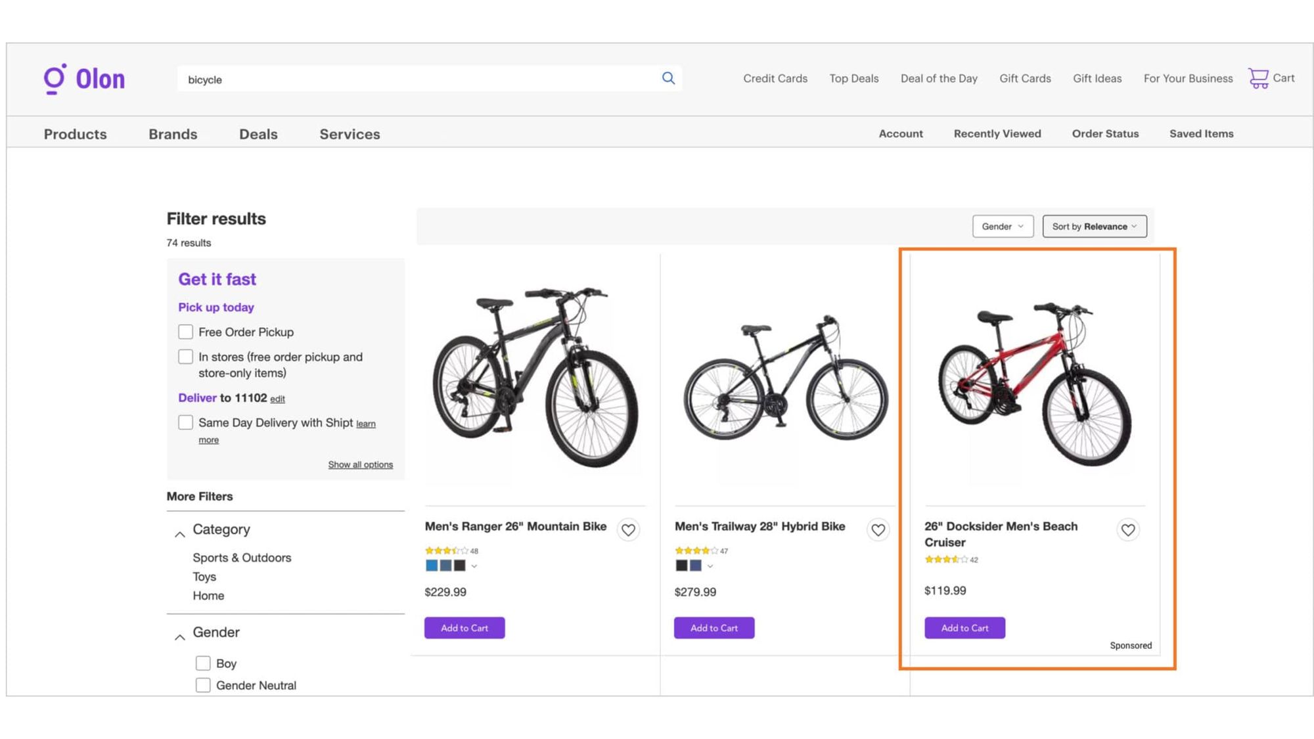Screen dimensions: 1314x739
Task: Go to the Saved Items tab
Action: pos(1201,133)
